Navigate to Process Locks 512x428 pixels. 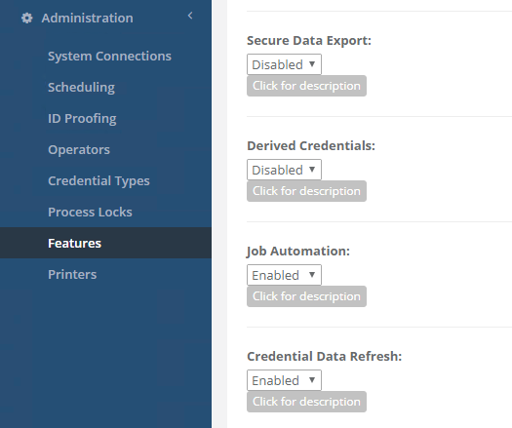[90, 212]
